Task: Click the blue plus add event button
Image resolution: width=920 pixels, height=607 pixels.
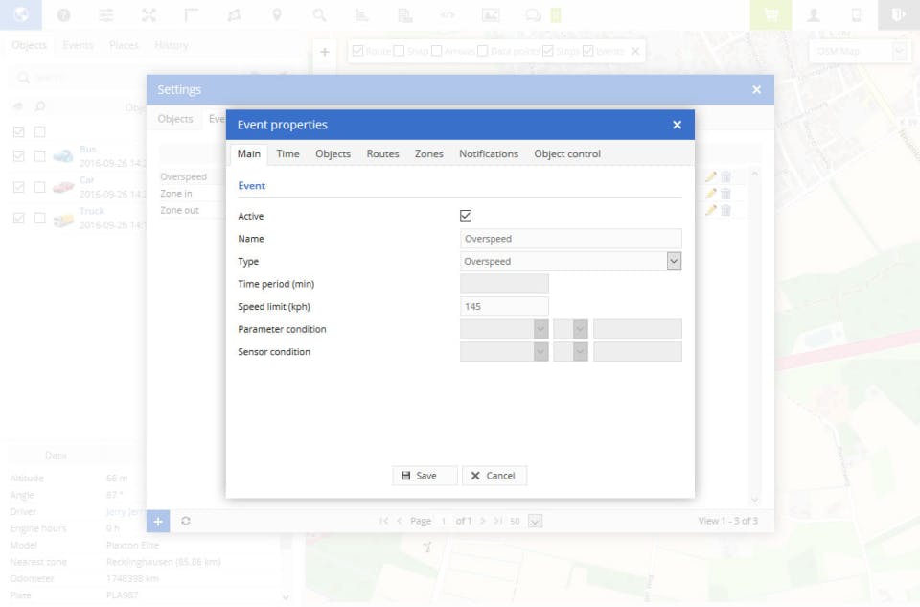Action: click(158, 521)
